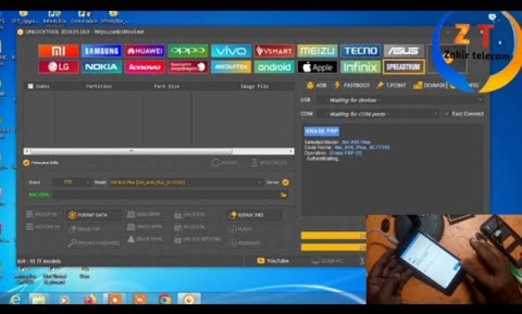Open the file explorer folder on taskbar
This screenshot has width=522, height=314.
point(39,299)
